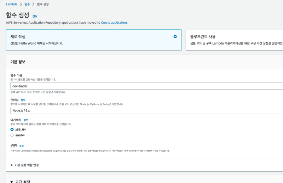Viewport: 283px width, 183px height.
Task: Open 정보 link next to 권한
Action: pos(22,146)
